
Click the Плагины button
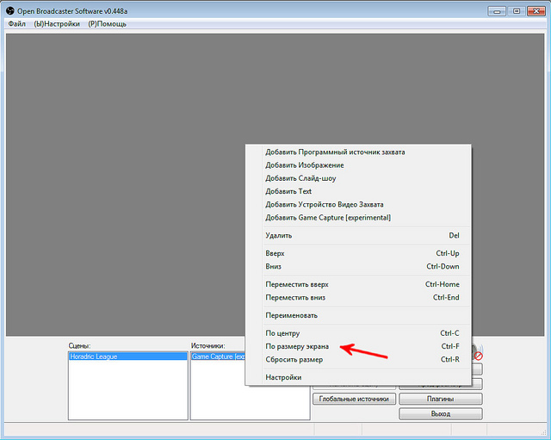click(440, 399)
